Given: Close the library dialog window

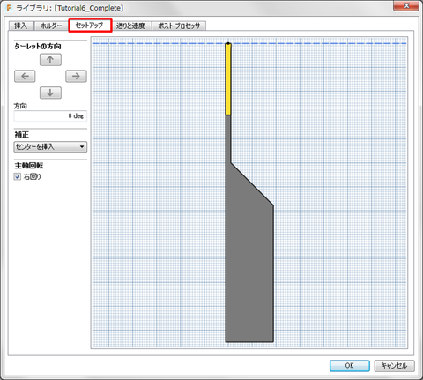Looking at the screenshot, I should point(406,5).
